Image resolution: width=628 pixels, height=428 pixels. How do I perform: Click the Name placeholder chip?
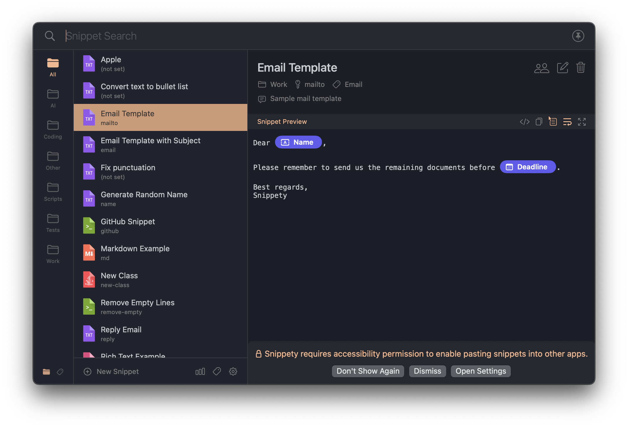[x=298, y=142]
